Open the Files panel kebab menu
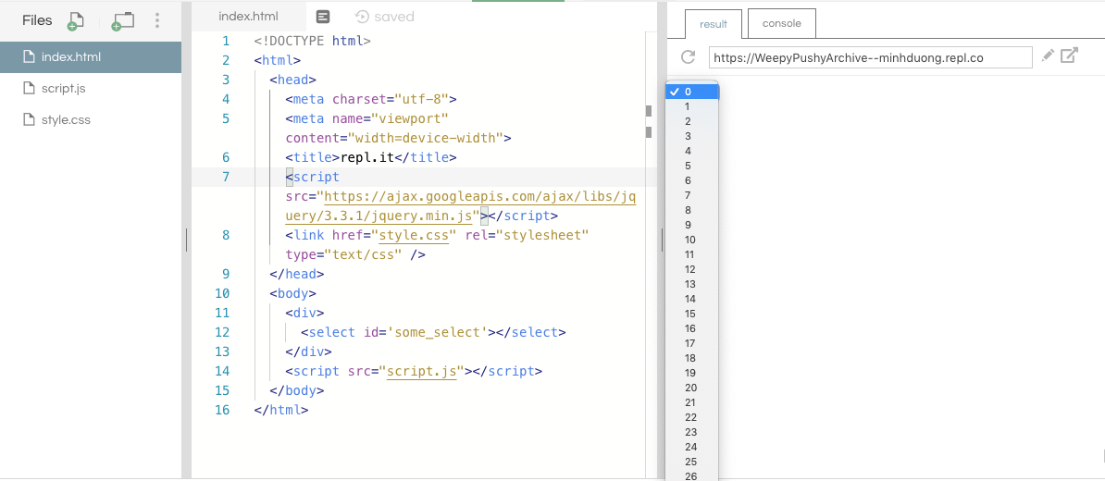This screenshot has height=481, width=1105. coord(157,20)
